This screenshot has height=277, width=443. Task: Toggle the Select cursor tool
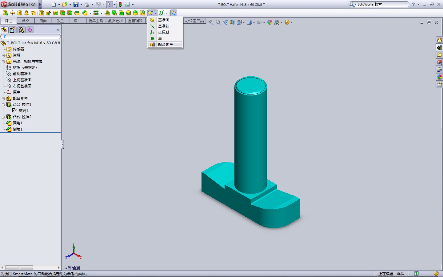tap(109, 4)
